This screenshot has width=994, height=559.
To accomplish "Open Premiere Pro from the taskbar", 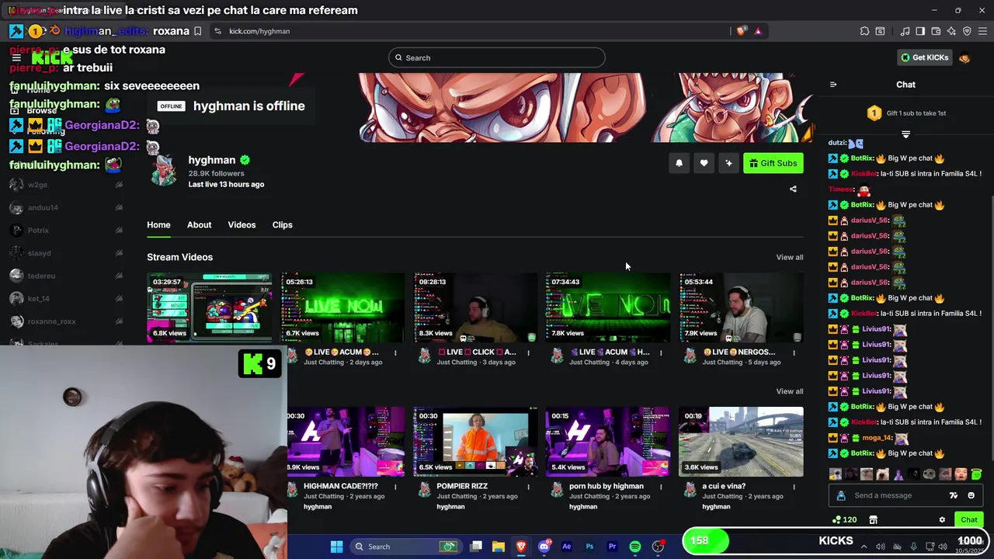I will coord(612,547).
